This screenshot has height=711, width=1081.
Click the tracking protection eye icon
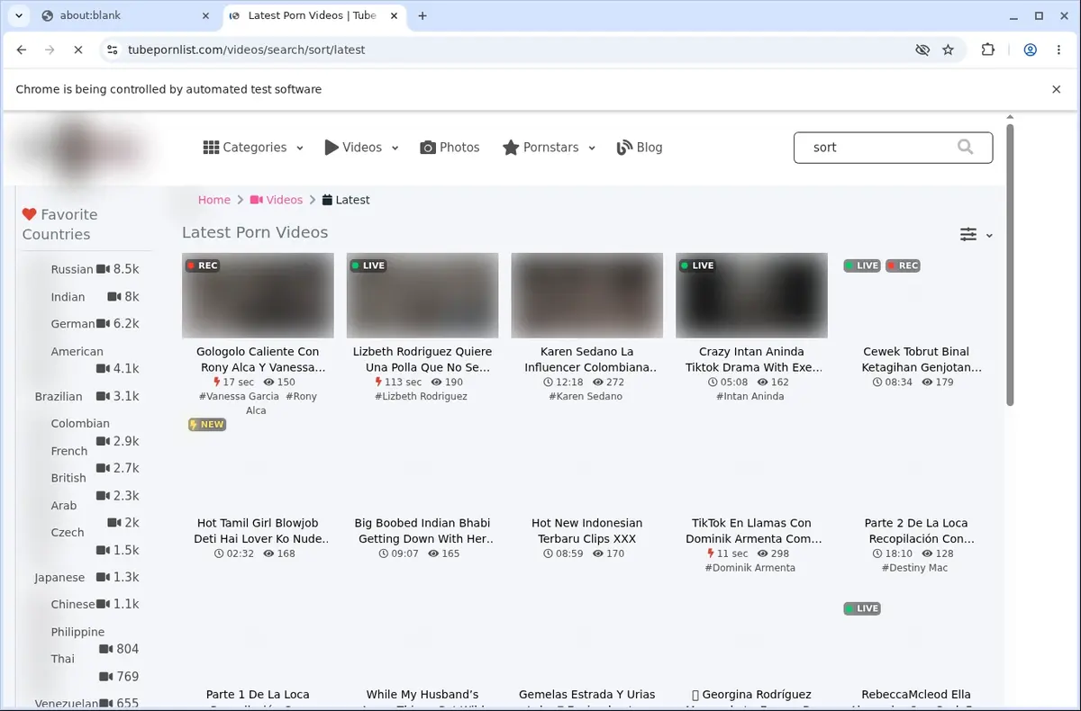(x=922, y=50)
